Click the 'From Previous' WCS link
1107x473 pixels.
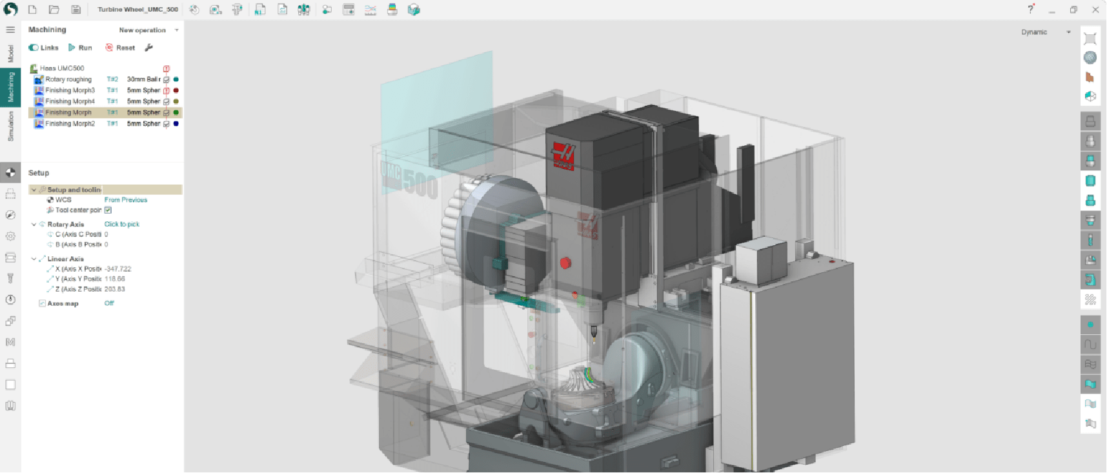[x=126, y=200]
